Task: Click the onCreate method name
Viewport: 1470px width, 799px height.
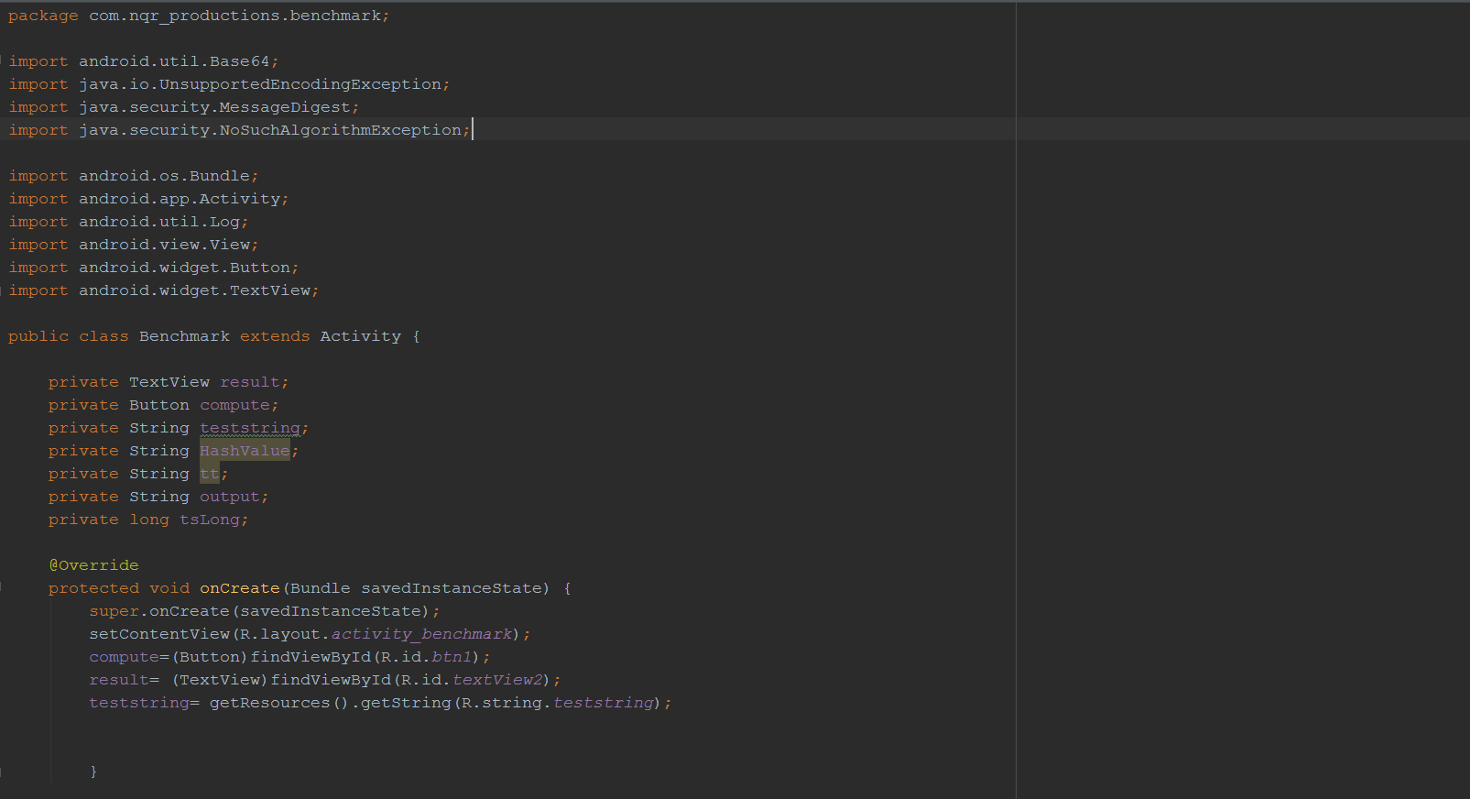Action: 239,588
